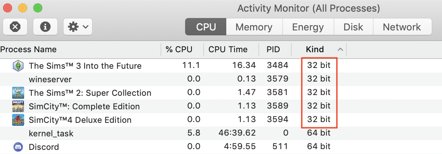Sort by Process Name column header
The height and width of the screenshot is (154, 442).
pyautogui.click(x=28, y=49)
